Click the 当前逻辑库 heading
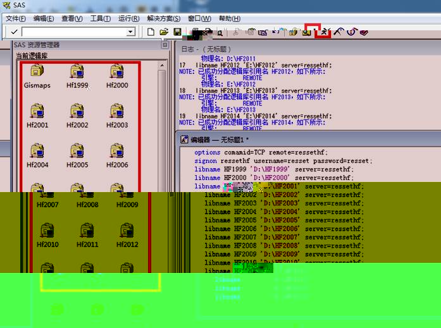Viewport: 441px width, 328px height. tap(32, 56)
